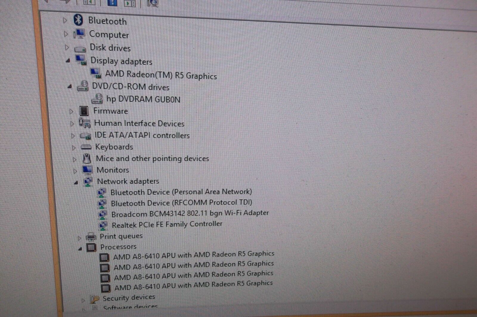The width and height of the screenshot is (477, 317).
Task: Select the 'Disk drives' label
Action: [110, 48]
